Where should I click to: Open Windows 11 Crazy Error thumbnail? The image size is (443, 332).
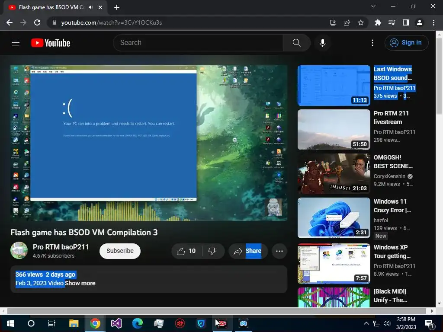pos(334,218)
